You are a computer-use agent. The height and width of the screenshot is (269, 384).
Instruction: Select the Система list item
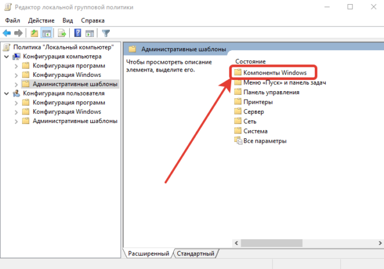coord(256,131)
